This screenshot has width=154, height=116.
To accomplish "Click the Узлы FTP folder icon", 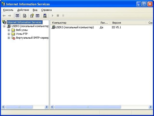I will click(13, 34).
